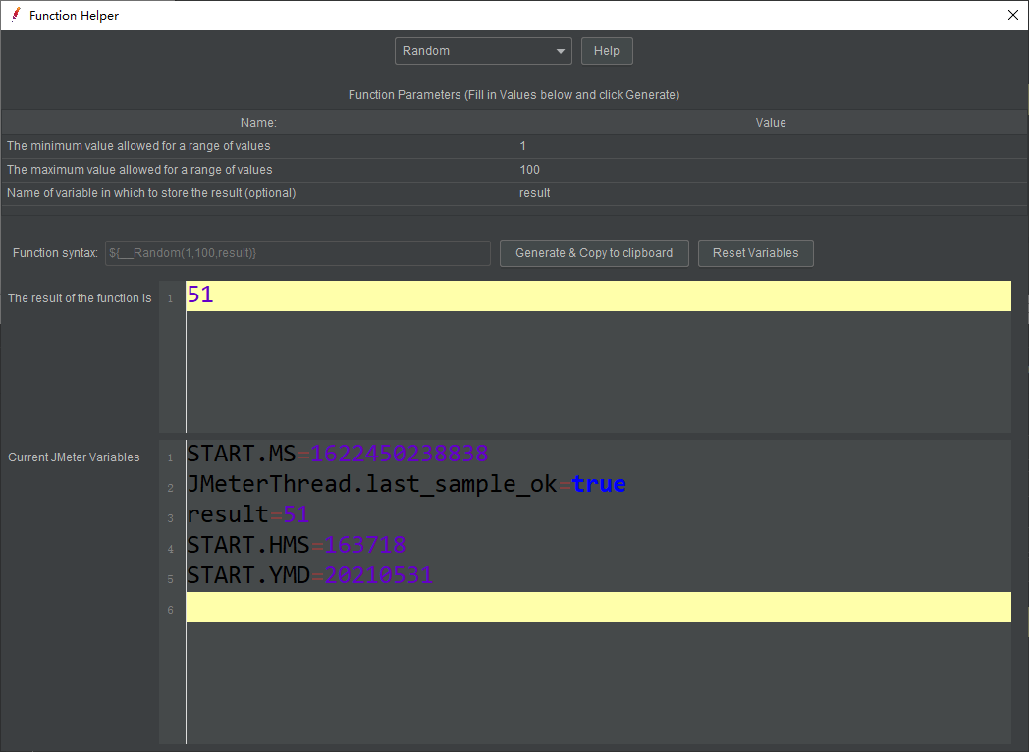
Task: Click the result=51 variable line
Action: point(248,514)
